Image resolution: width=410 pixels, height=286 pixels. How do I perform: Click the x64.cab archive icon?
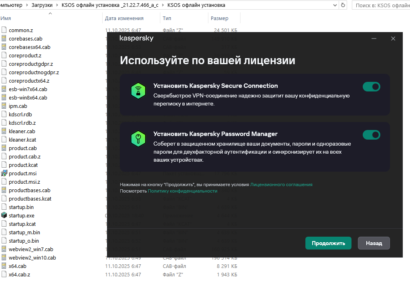pyautogui.click(x=4, y=266)
